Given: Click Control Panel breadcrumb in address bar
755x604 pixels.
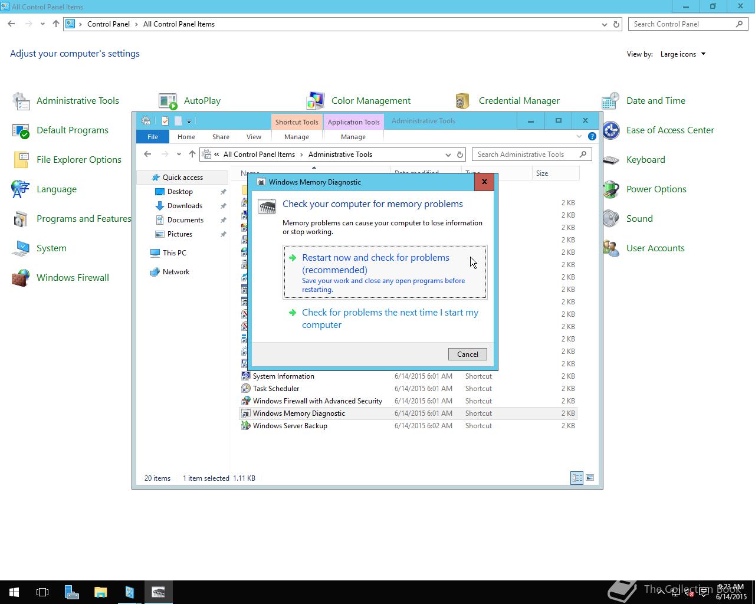Looking at the screenshot, I should click(109, 24).
